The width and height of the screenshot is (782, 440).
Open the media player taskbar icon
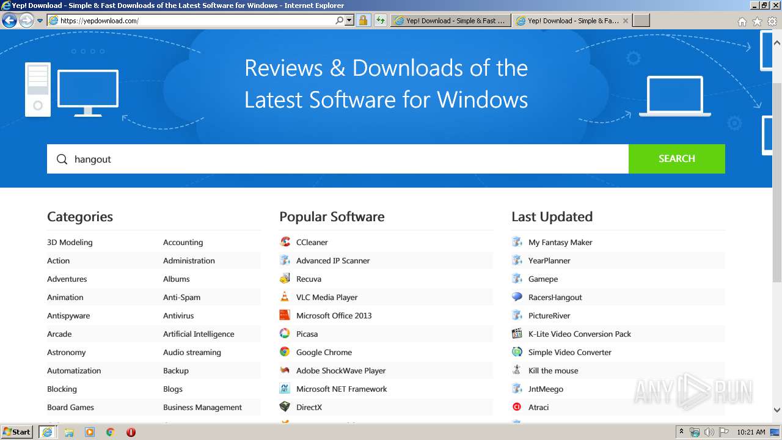pyautogui.click(x=90, y=432)
